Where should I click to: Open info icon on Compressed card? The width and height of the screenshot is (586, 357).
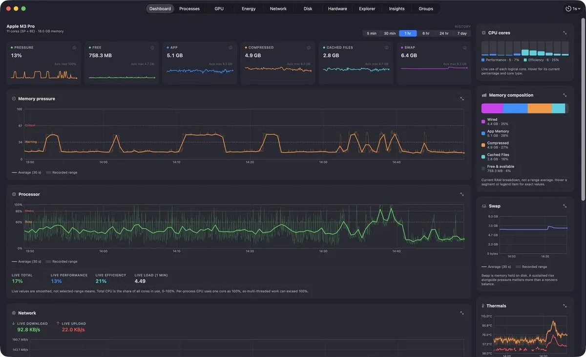[x=309, y=48]
